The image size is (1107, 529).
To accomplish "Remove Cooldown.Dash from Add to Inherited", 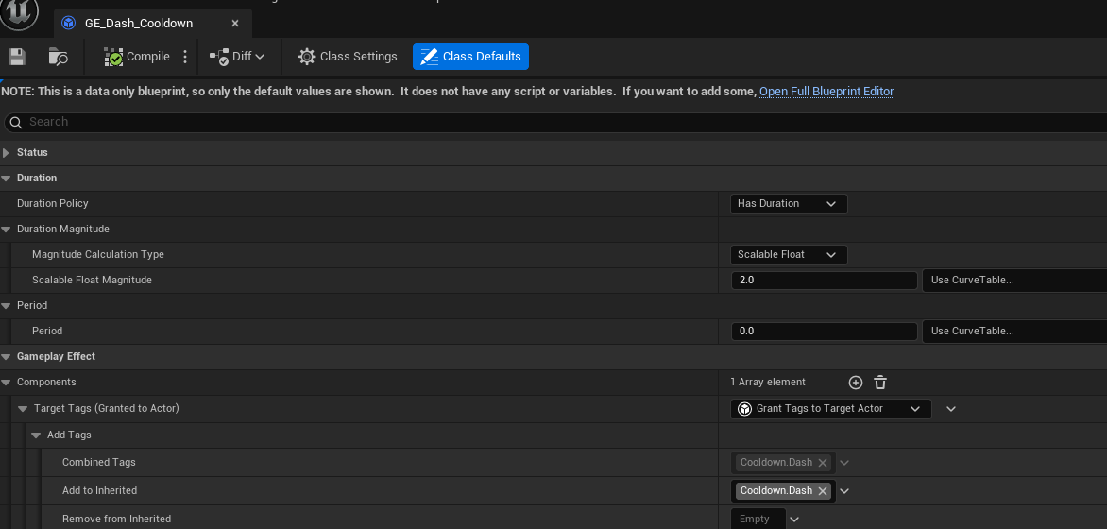I will 823,491.
